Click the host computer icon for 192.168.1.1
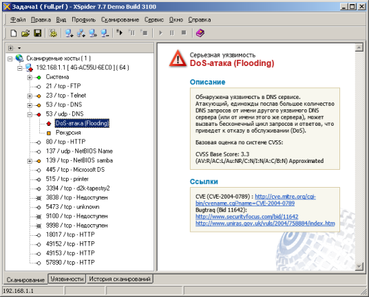This screenshot has height=297, width=369. 30,67
